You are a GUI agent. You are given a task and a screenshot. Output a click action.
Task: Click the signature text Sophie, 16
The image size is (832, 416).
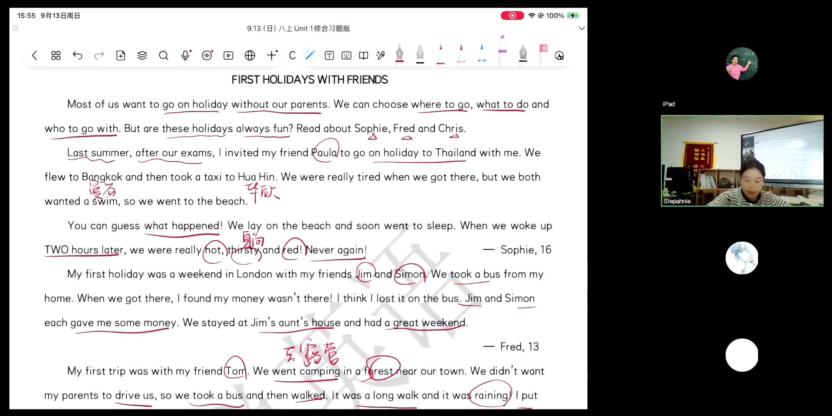point(526,250)
